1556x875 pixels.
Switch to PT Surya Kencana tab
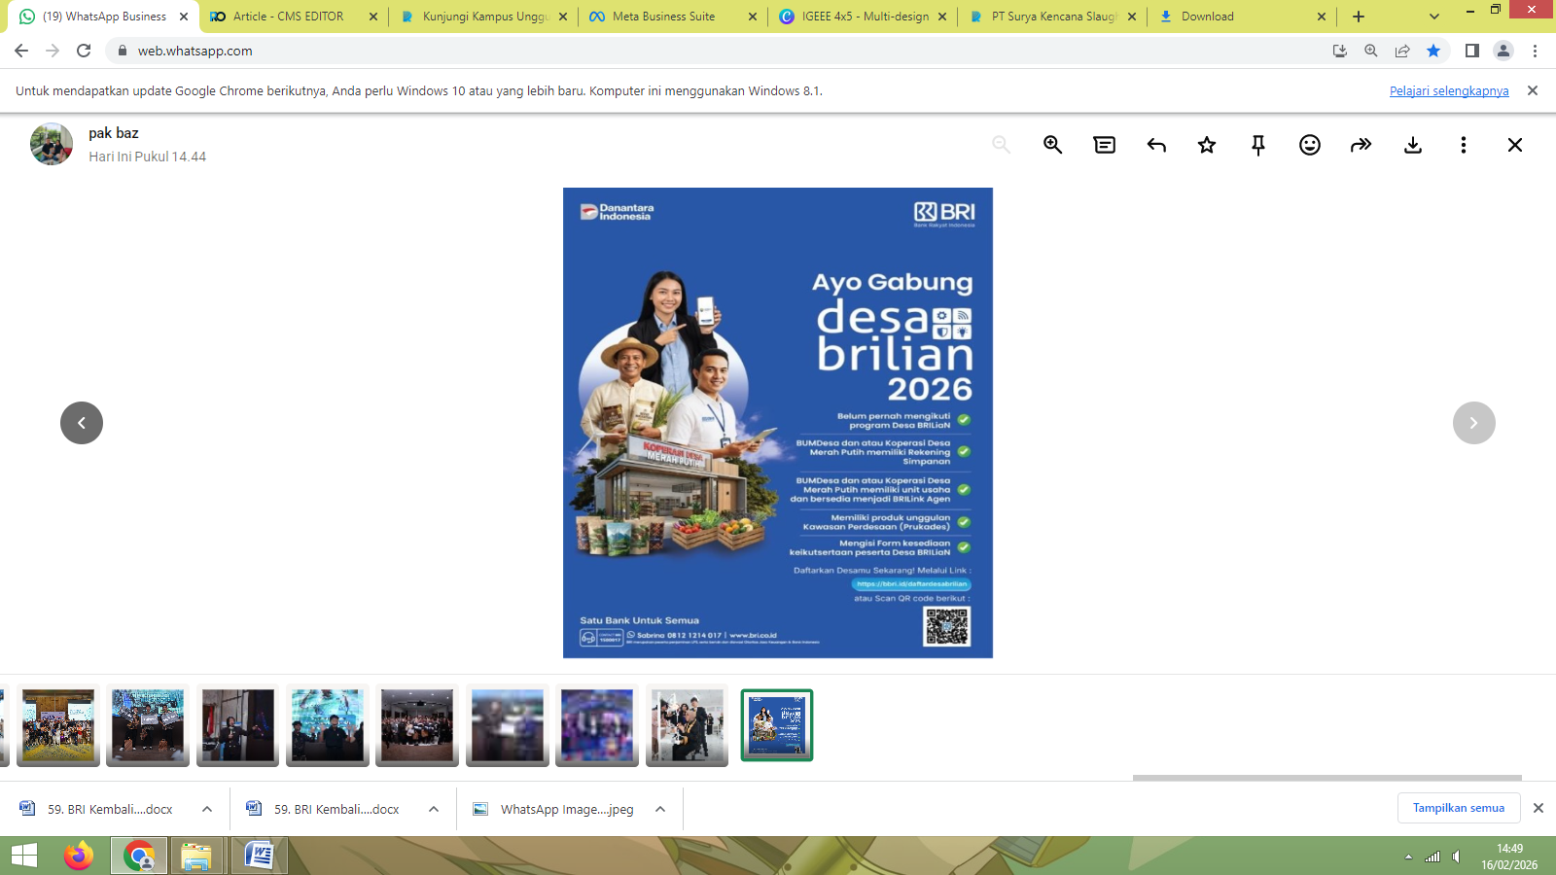(1054, 17)
